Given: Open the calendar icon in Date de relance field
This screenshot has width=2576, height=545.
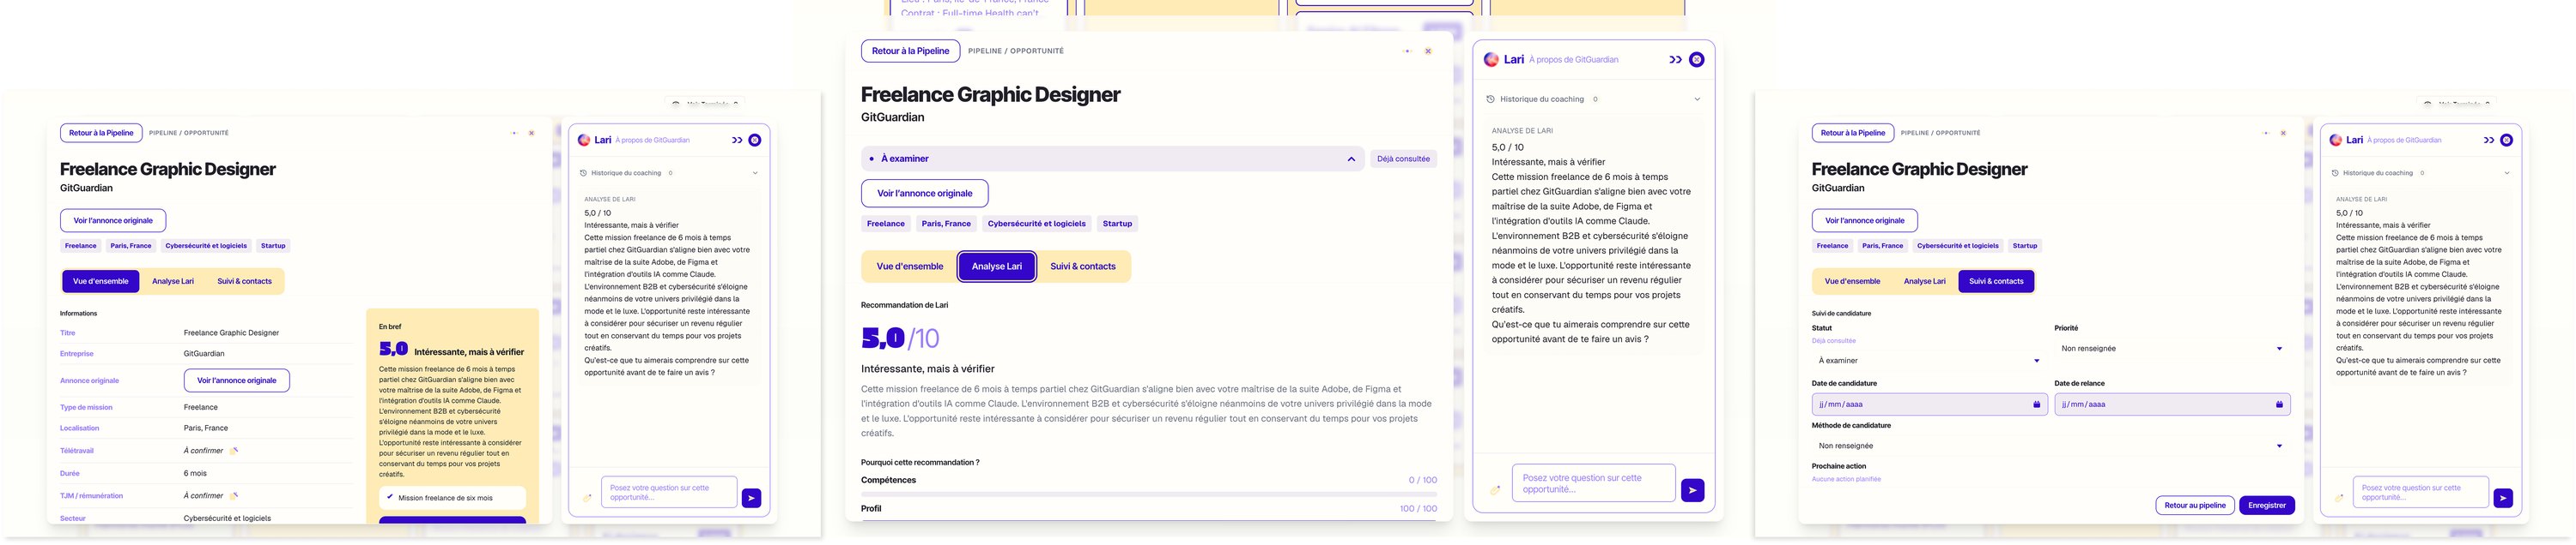Looking at the screenshot, I should [x=2279, y=404].
